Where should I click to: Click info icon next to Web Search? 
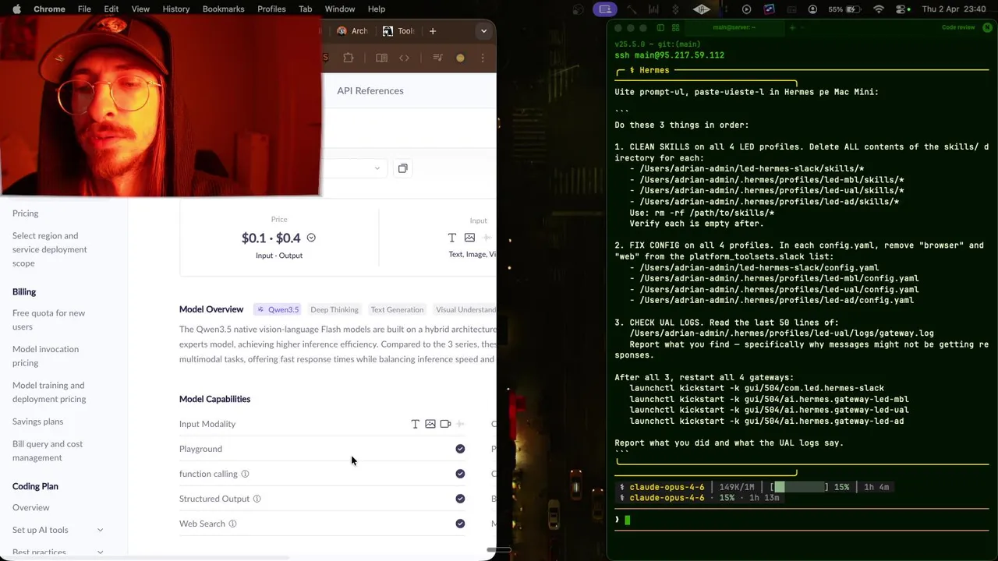232,524
